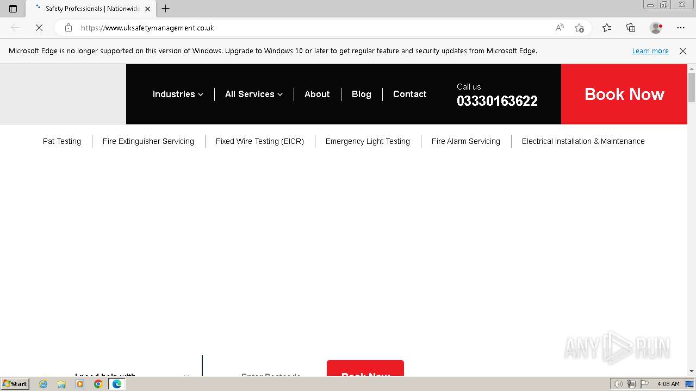
Task: Call the 03330163622 phone number link
Action: pyautogui.click(x=497, y=101)
